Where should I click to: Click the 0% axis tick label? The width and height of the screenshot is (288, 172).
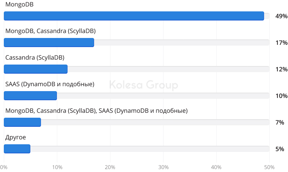pos(4,167)
